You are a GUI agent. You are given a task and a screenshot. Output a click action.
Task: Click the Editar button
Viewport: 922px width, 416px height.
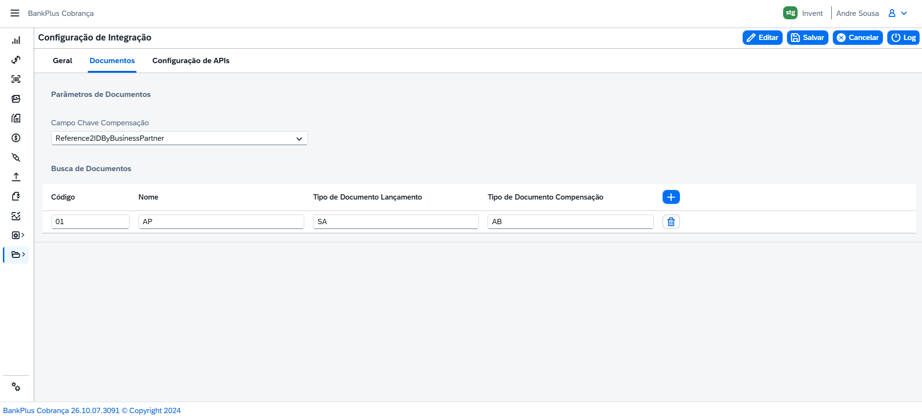tap(762, 38)
